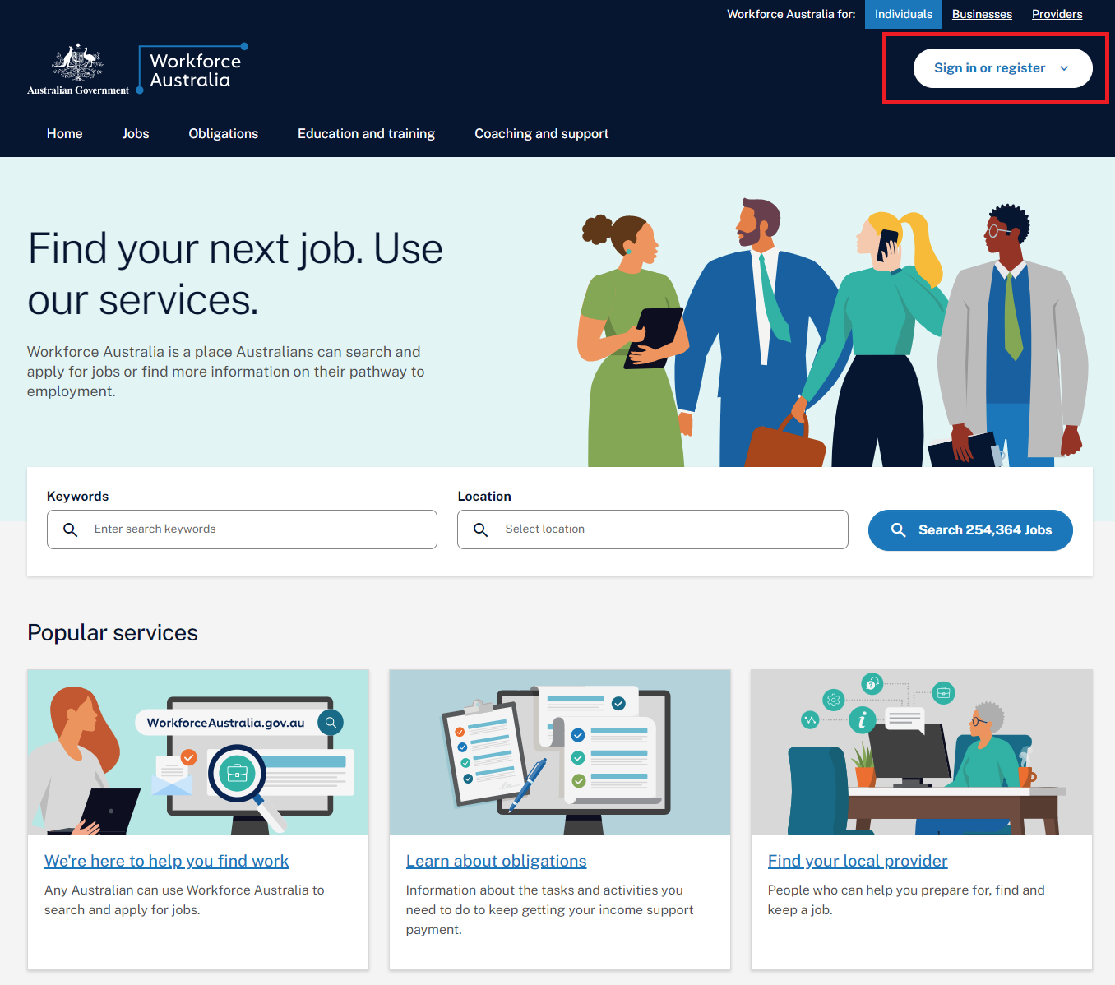Click the local provider card illustration

922,752
